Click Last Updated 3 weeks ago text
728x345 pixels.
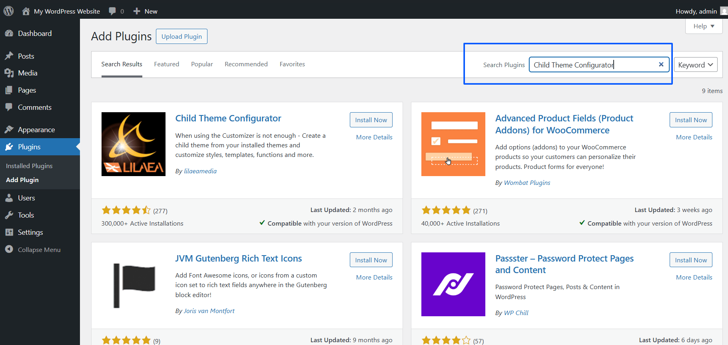(673, 210)
